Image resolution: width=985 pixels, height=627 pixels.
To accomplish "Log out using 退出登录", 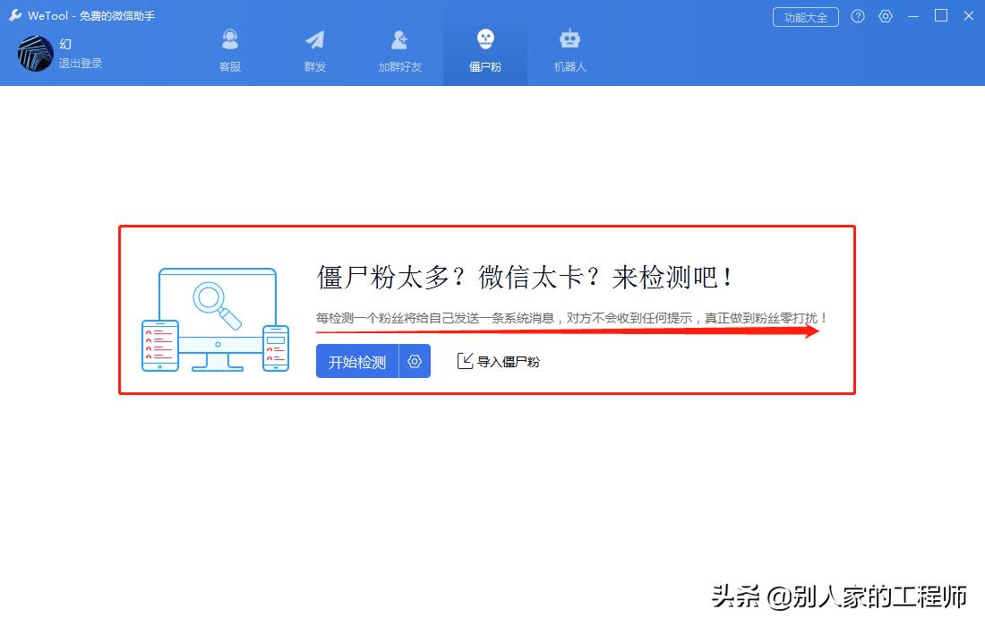I will click(x=81, y=63).
